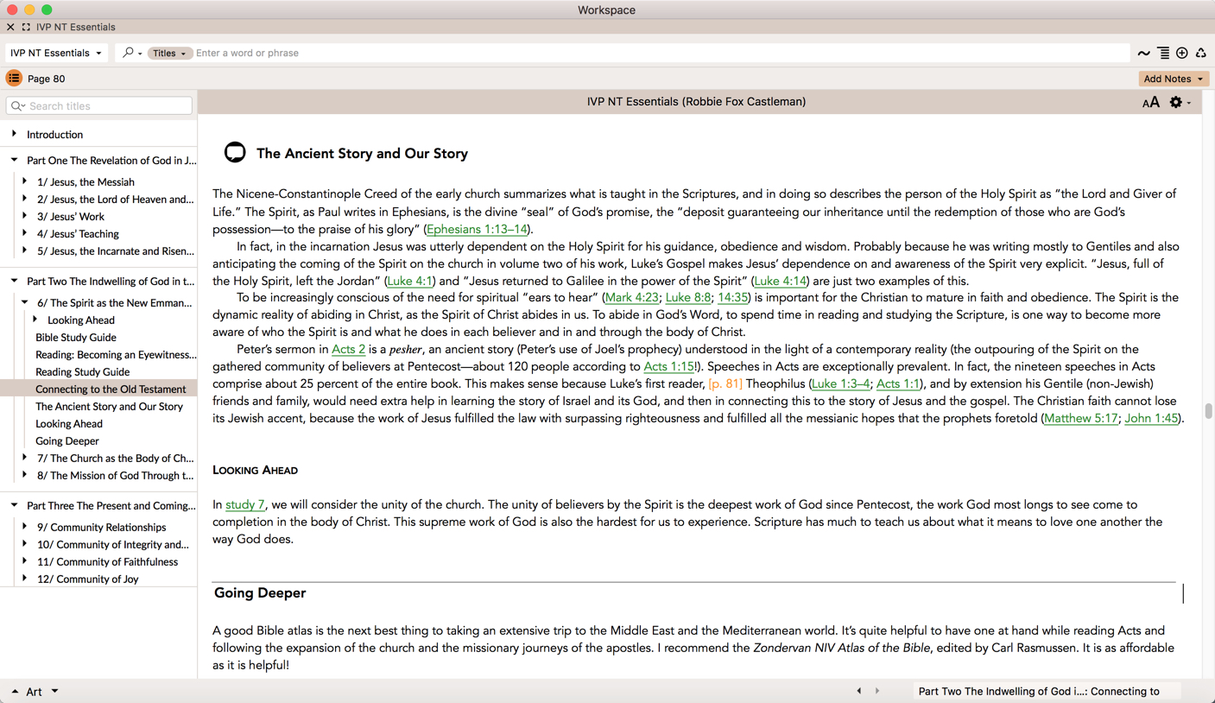Expand 12/ Community of Joy
This screenshot has width=1215, height=703.
(x=25, y=579)
